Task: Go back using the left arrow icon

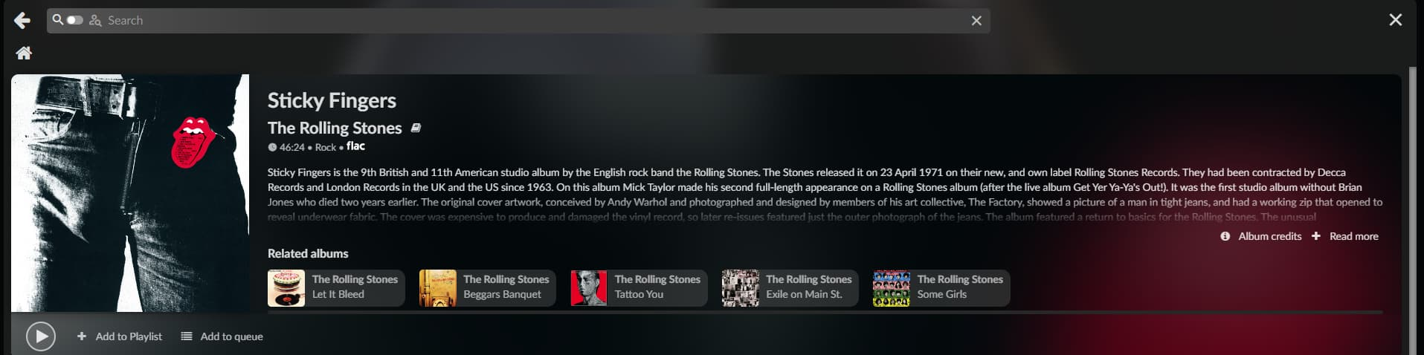Action: (22, 20)
